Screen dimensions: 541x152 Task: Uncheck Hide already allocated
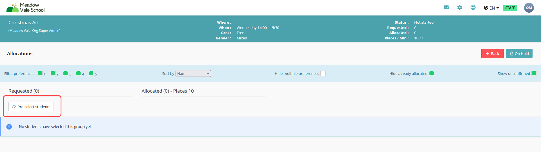[431, 73]
